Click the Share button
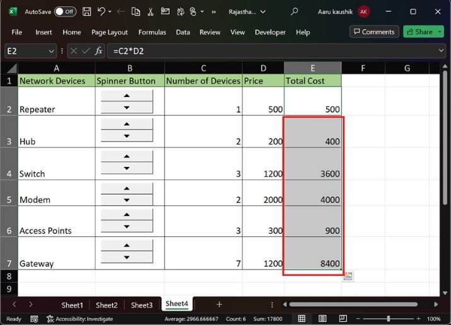This screenshot has height=325, width=451. 420,31
